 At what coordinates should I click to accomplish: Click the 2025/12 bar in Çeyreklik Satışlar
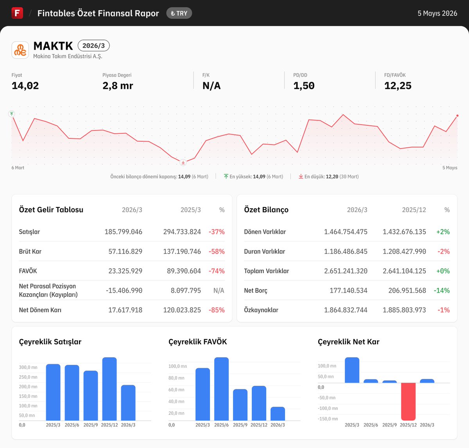click(x=109, y=389)
